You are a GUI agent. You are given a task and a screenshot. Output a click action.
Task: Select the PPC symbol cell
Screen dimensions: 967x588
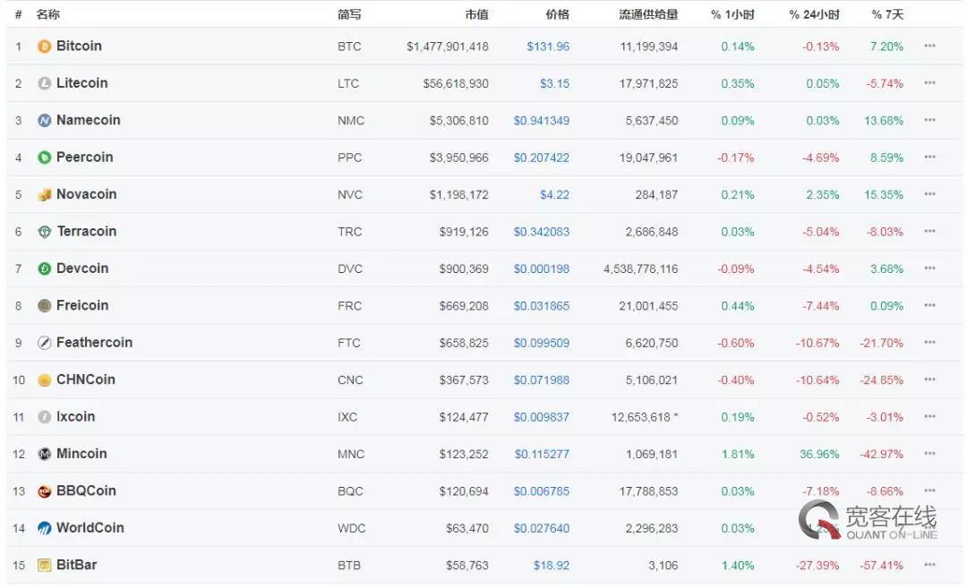[x=350, y=158]
